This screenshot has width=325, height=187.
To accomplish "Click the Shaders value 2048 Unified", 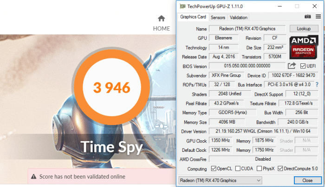I will 230,94.
